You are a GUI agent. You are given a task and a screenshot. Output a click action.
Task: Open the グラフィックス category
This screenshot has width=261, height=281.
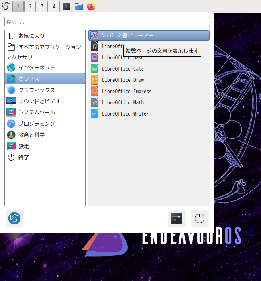(45, 90)
